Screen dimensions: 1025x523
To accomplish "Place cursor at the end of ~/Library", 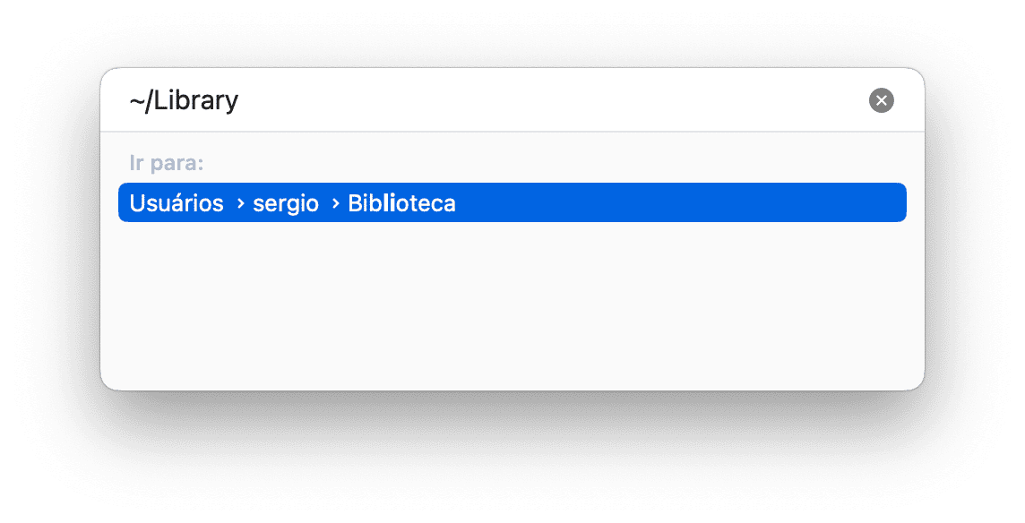I will click(x=239, y=100).
